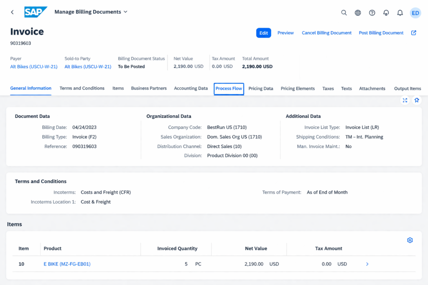Open the E BIKE (MZ-FG-EB01) product link

67,264
